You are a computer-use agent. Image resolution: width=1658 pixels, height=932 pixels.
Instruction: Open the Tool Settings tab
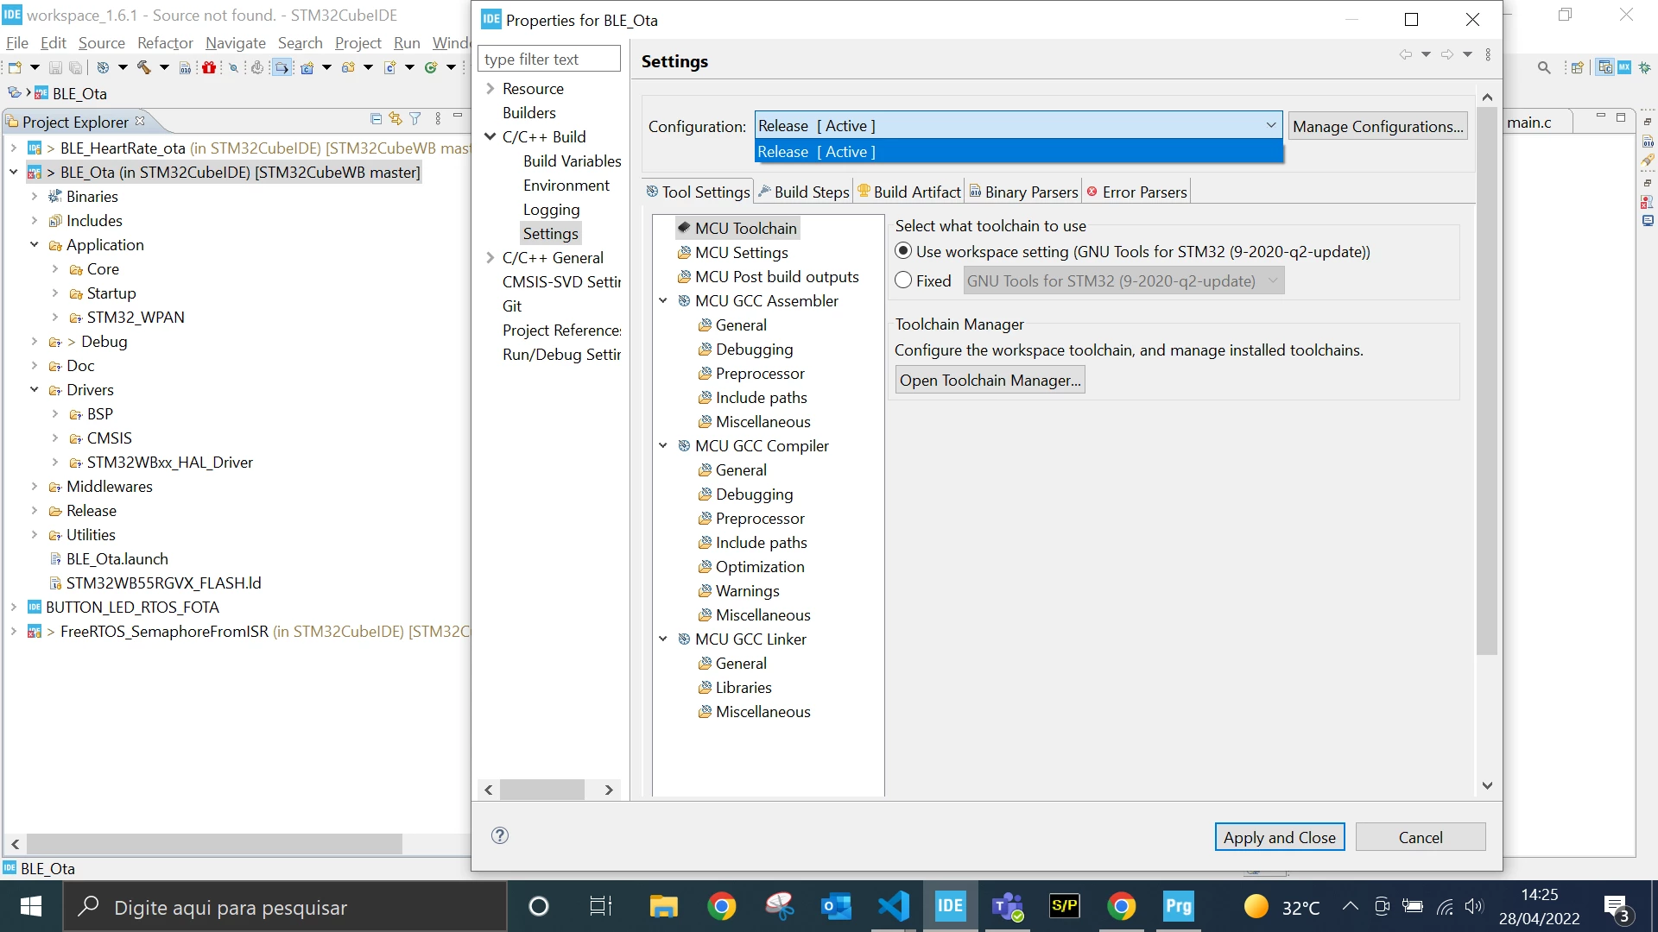tap(698, 192)
